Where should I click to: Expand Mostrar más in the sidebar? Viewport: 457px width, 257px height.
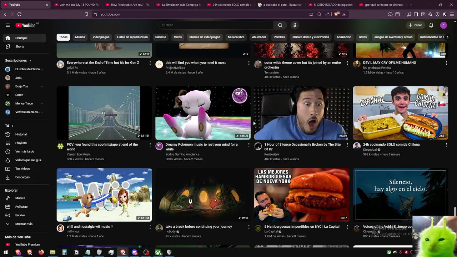point(23,224)
